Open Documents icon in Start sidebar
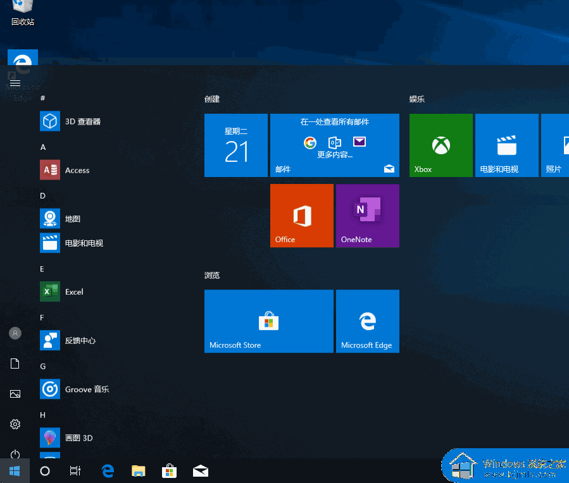This screenshot has height=483, width=569. (15, 364)
